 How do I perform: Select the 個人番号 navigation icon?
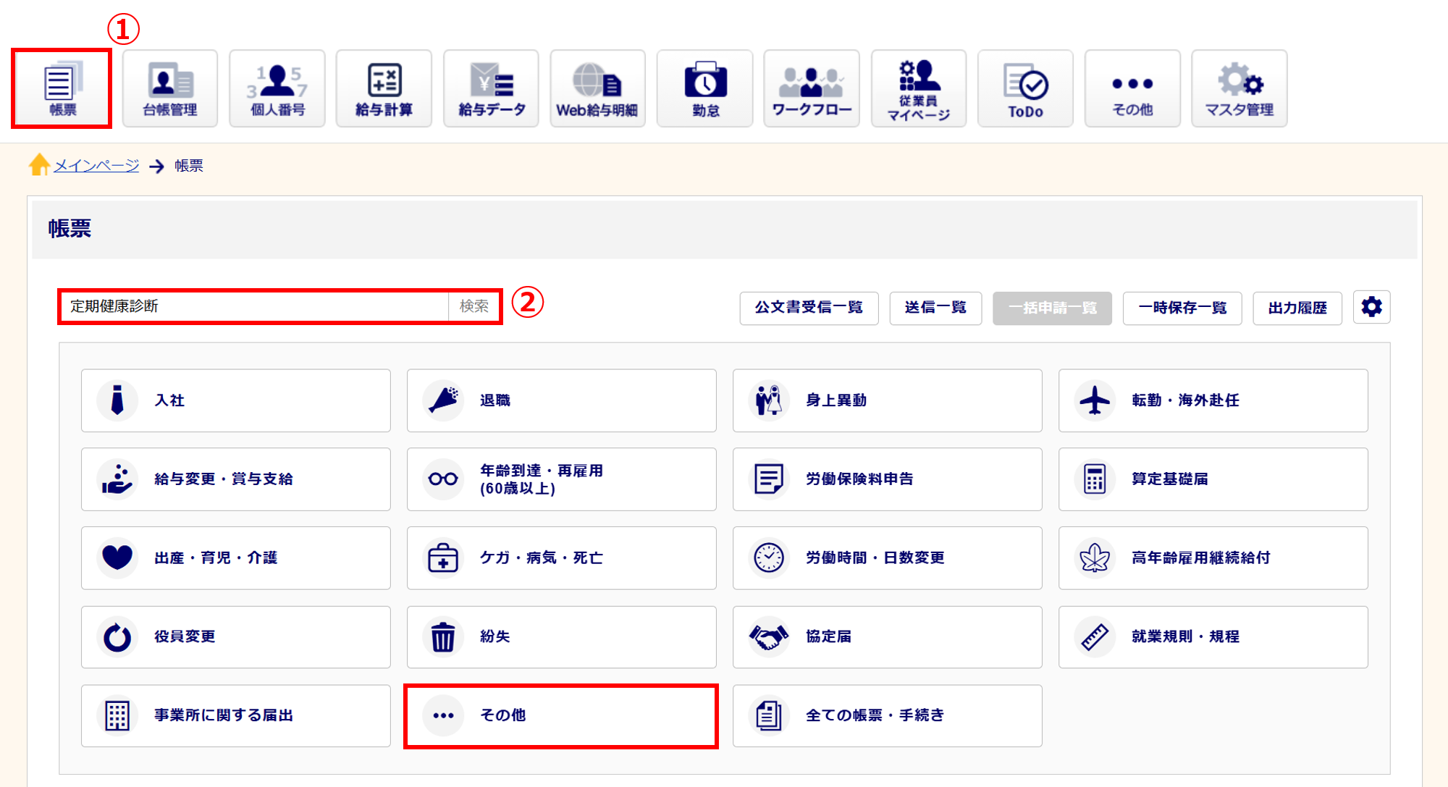(277, 88)
